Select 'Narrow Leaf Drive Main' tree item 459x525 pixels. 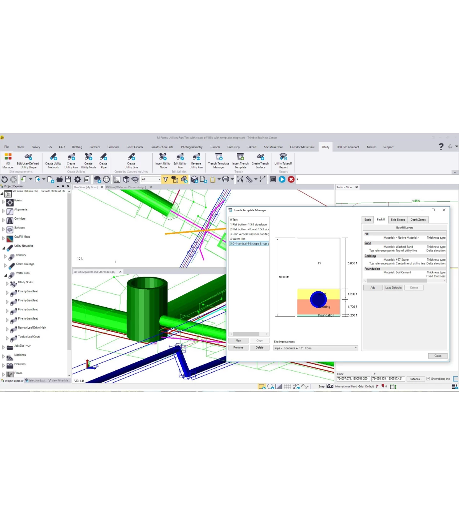[32, 328]
